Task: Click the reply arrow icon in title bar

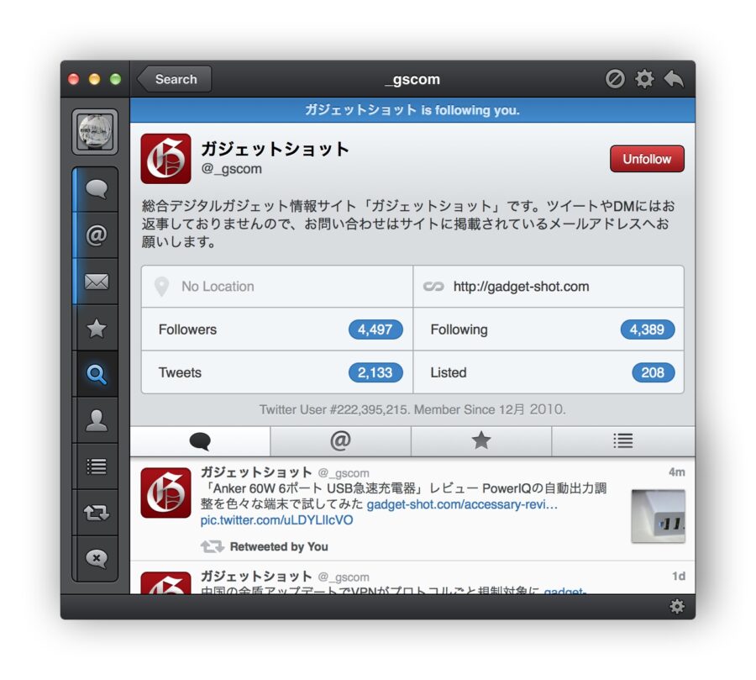Action: coord(674,79)
